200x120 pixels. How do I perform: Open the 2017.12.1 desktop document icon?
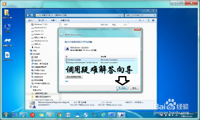tap(7, 56)
